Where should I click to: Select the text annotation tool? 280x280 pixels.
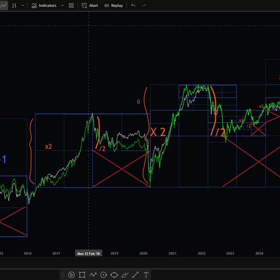coord(146,275)
